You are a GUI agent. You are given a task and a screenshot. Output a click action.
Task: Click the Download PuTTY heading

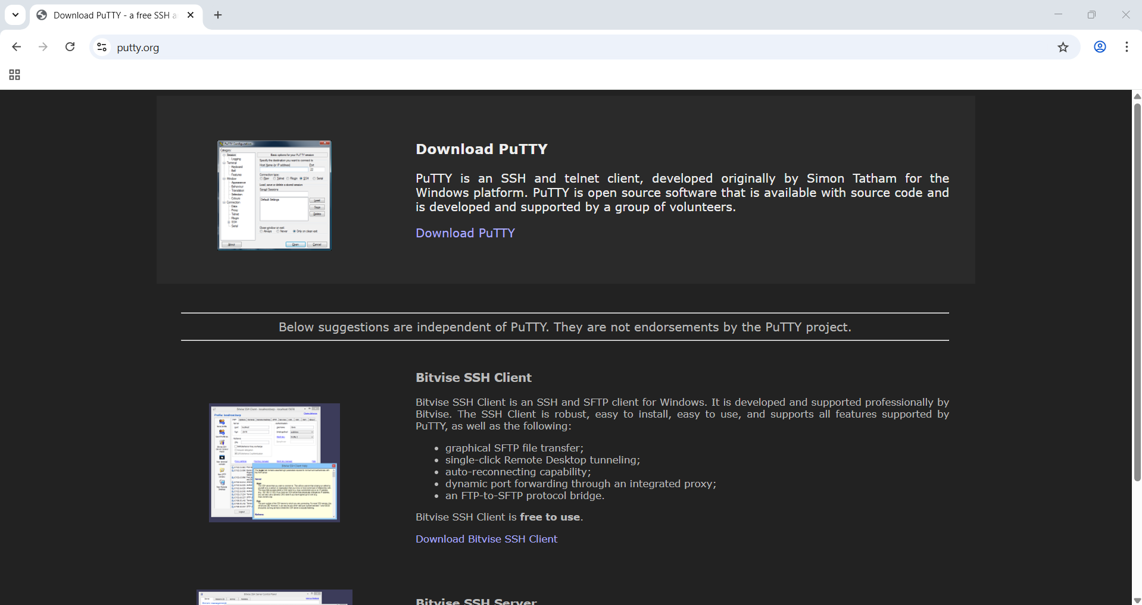point(481,149)
